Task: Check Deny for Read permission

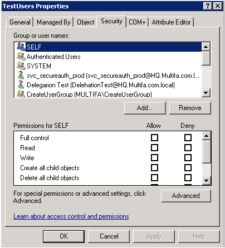Action: tap(188, 148)
